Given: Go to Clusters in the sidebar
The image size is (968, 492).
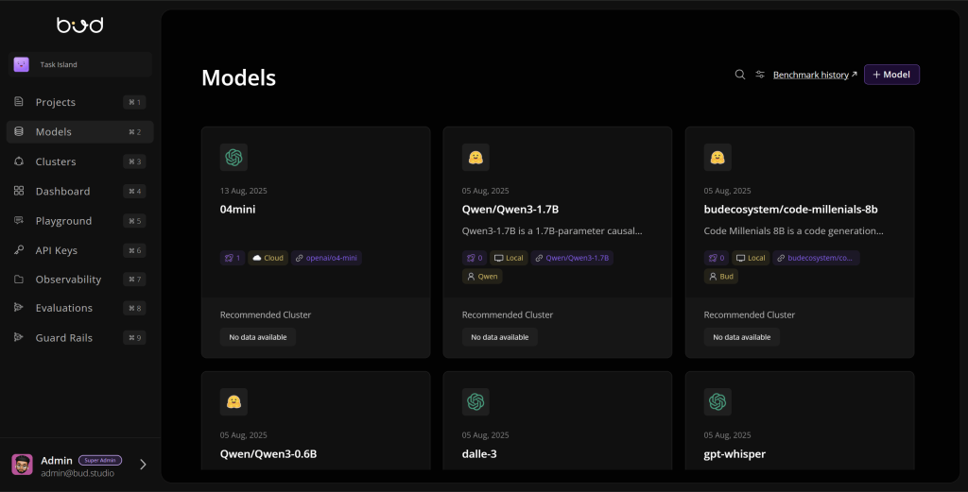Looking at the screenshot, I should coord(55,161).
